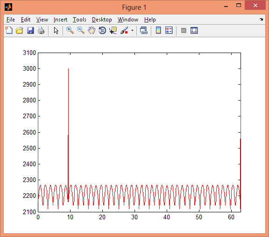Insert a colorbar using the toolbar icon

click(x=158, y=30)
